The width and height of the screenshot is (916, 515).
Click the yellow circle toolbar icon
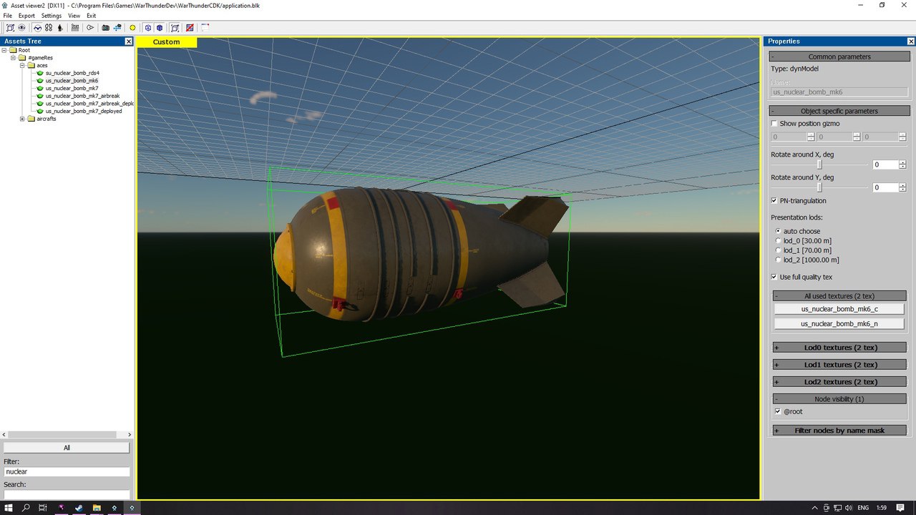point(132,28)
